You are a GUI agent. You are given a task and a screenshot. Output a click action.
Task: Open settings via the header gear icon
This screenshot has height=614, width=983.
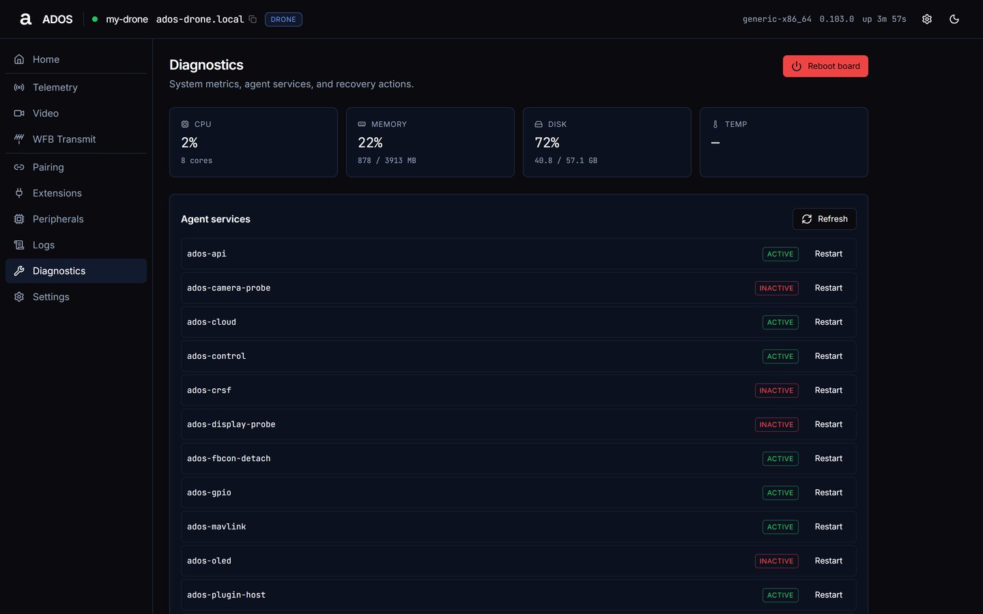927,19
